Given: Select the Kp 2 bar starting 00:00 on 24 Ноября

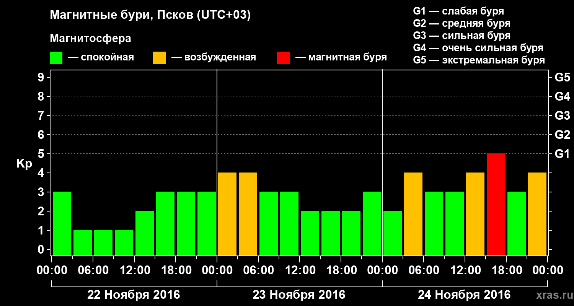Looking at the screenshot, I should point(393,233).
